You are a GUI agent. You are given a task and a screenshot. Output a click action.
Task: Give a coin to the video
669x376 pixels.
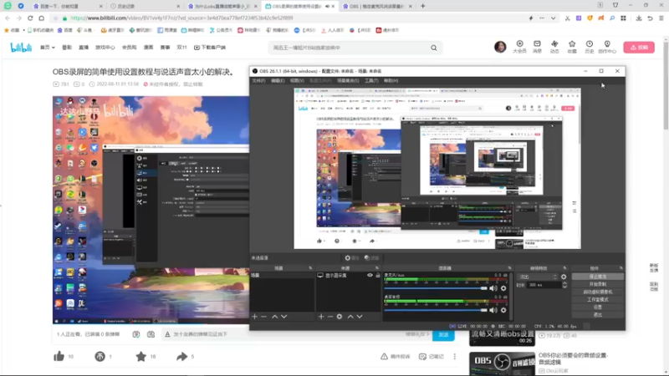[100, 357]
